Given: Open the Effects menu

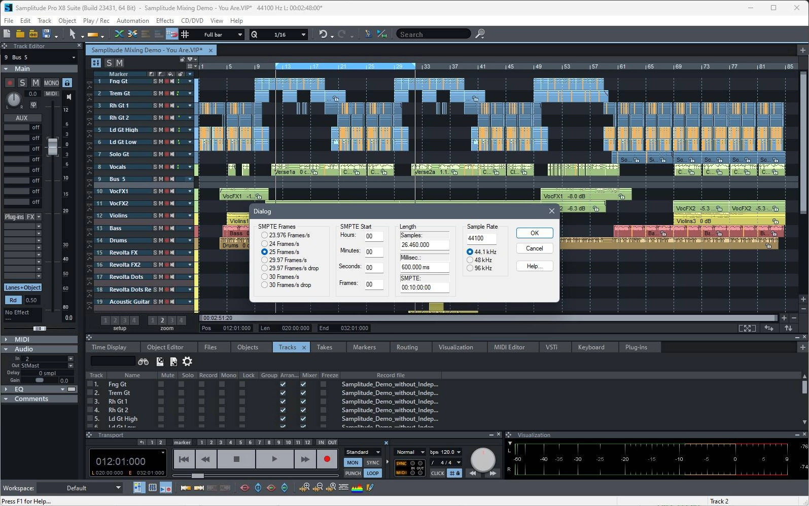Looking at the screenshot, I should click(x=165, y=21).
